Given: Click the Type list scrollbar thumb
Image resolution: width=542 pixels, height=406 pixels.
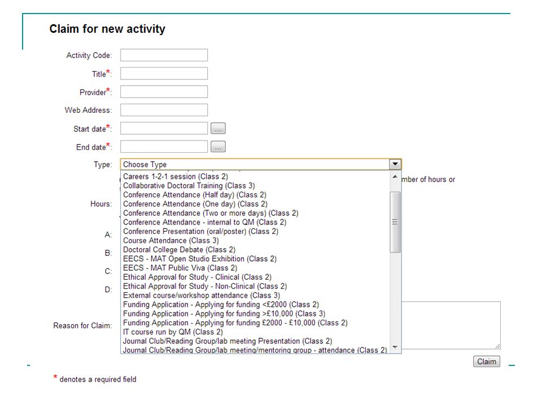Looking at the screenshot, I should [x=395, y=222].
